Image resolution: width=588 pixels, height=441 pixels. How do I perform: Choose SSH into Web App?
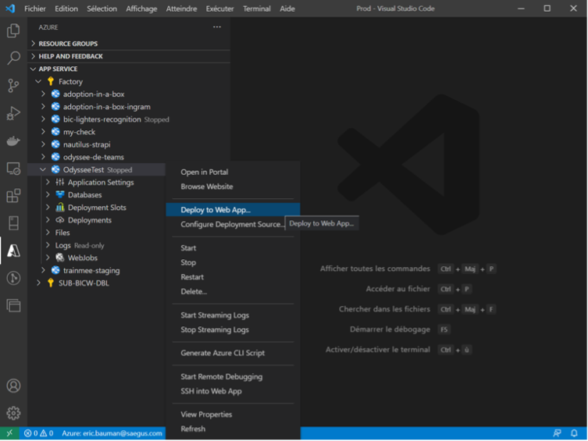pos(233,391)
